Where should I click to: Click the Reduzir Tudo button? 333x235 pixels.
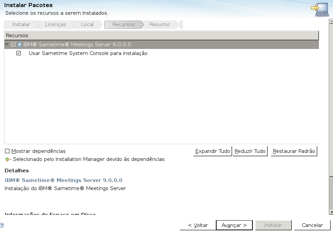coord(250,151)
